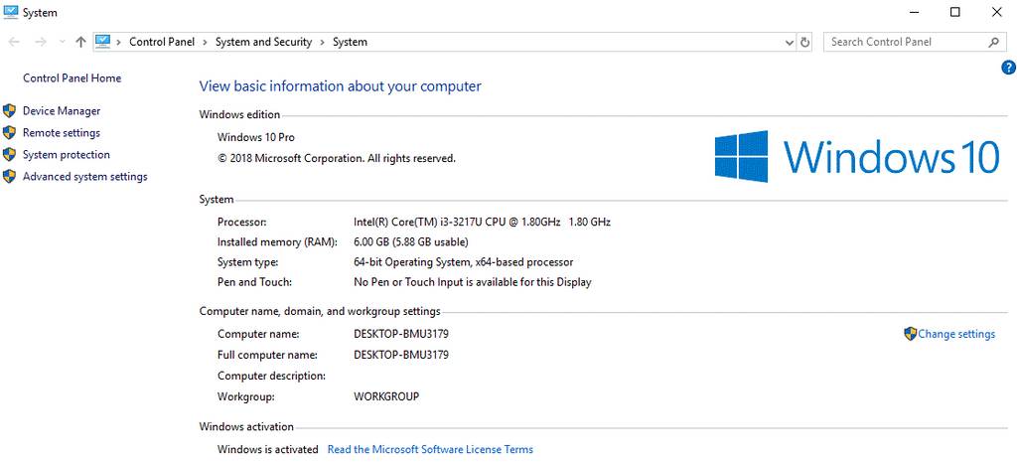1017x463 pixels.
Task: Close the System window
Action: pyautogui.click(x=996, y=12)
